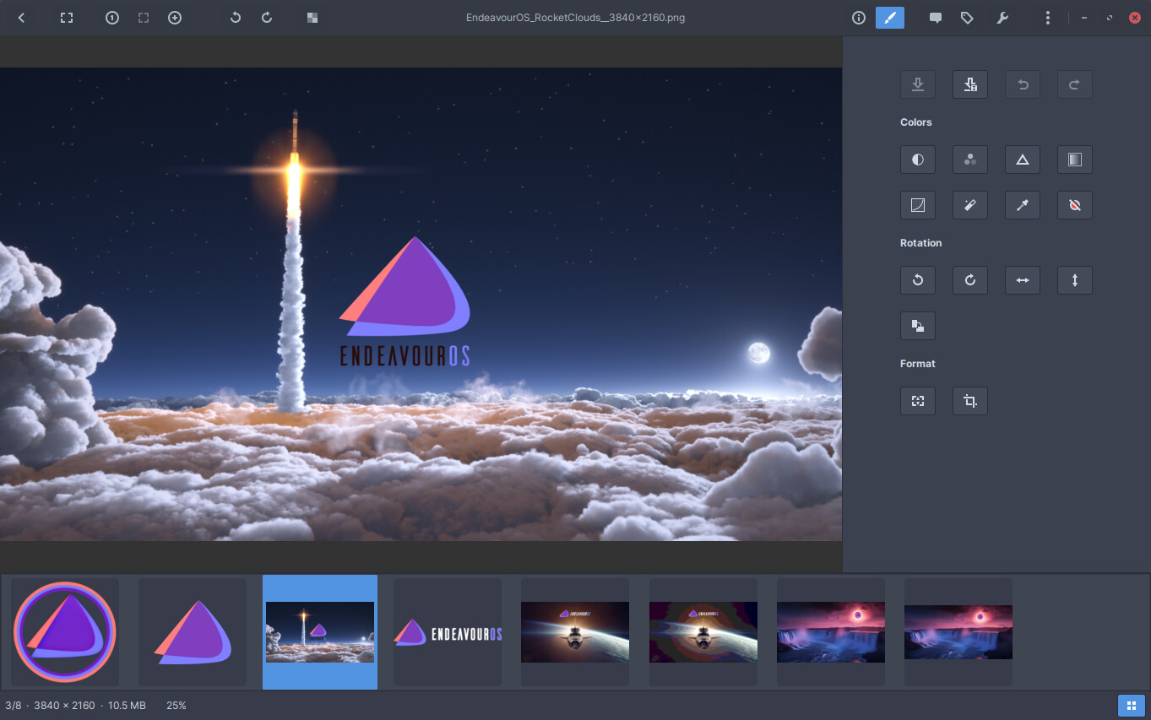Click the Save icon in edit panel

tap(918, 84)
